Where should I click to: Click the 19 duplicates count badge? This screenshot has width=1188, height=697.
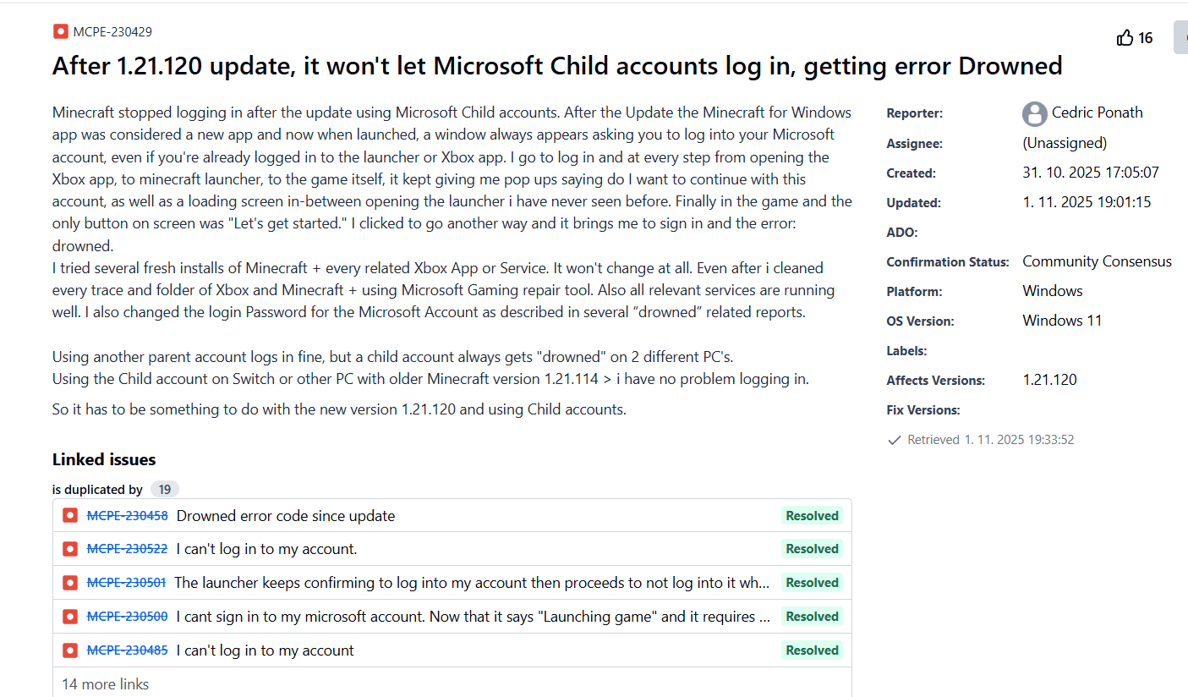coord(165,490)
